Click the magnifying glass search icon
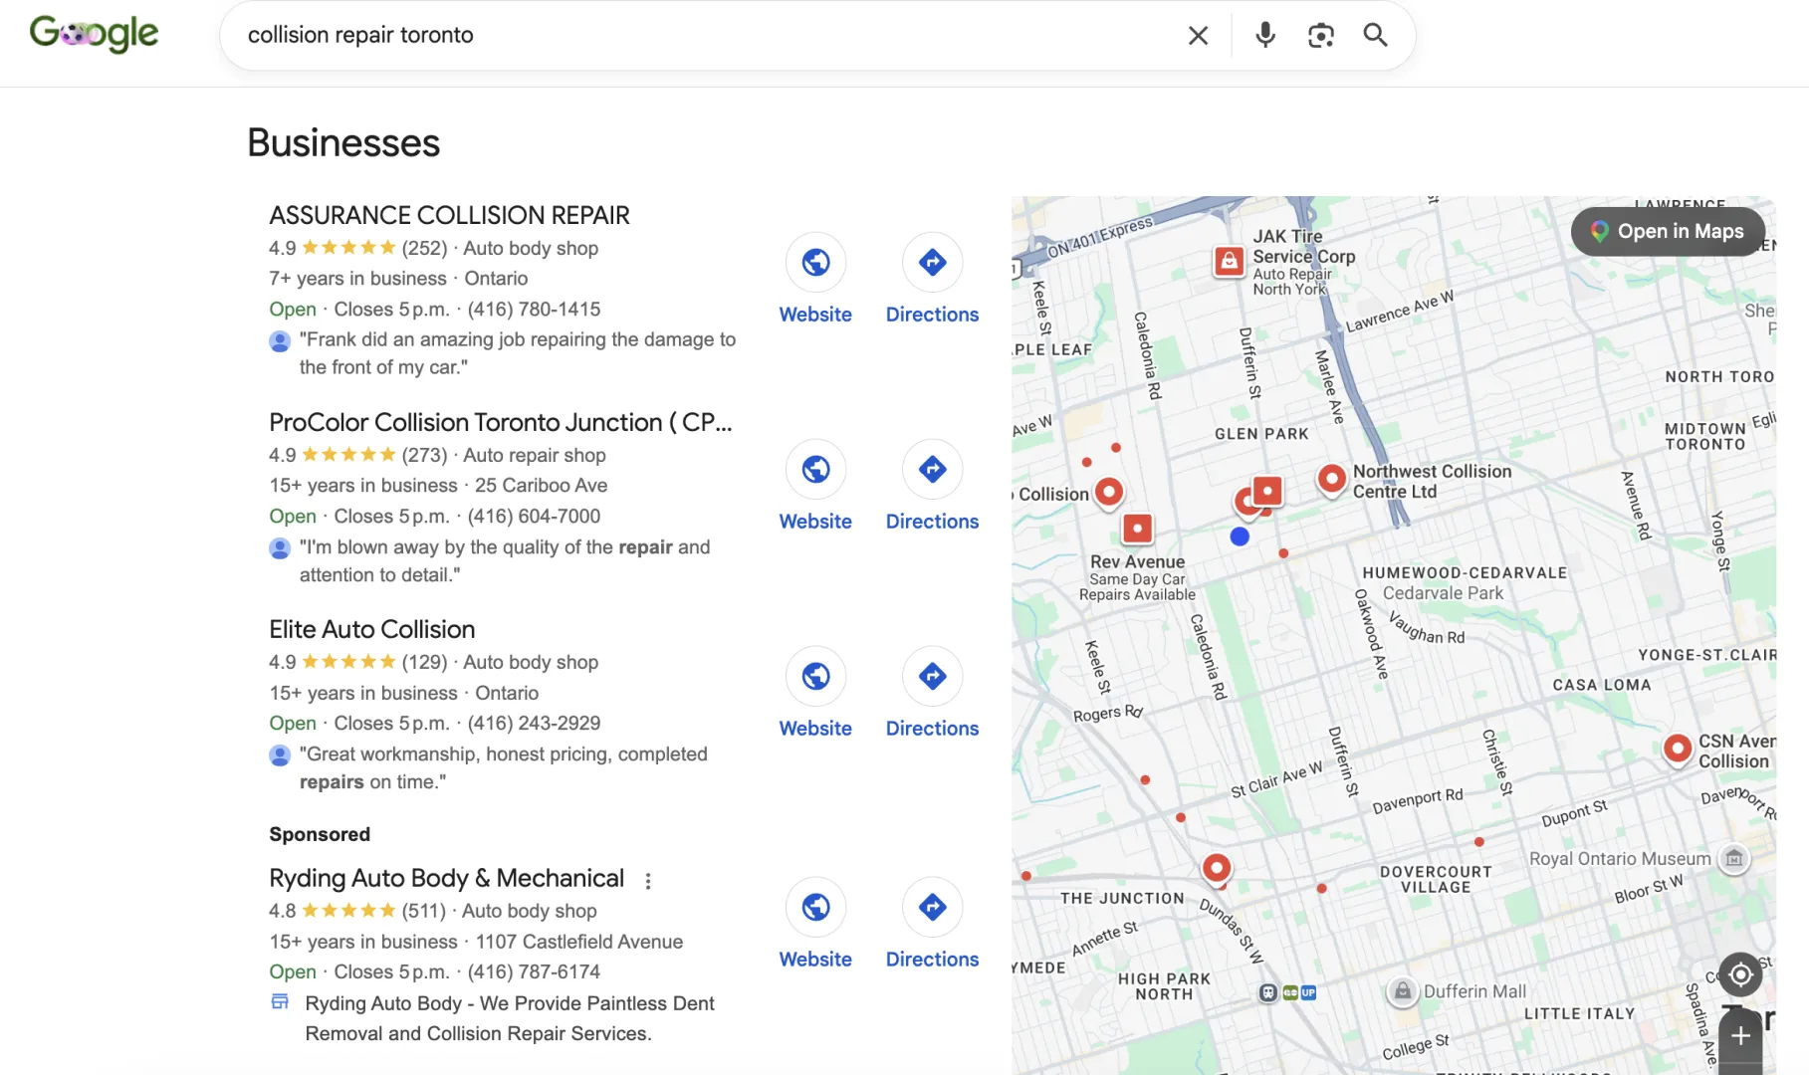 click(x=1375, y=35)
